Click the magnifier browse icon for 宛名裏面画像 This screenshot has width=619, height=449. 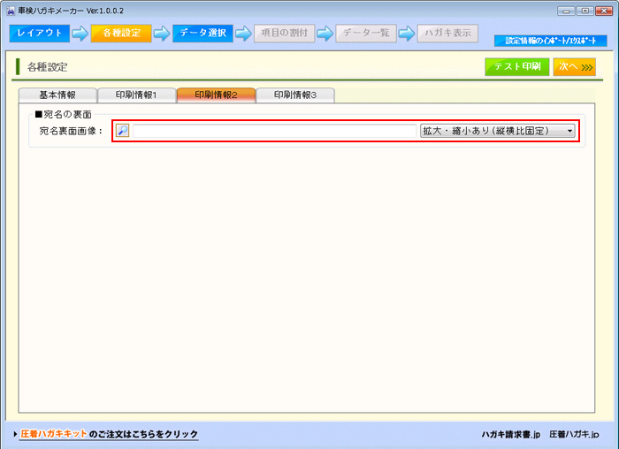[x=122, y=131]
